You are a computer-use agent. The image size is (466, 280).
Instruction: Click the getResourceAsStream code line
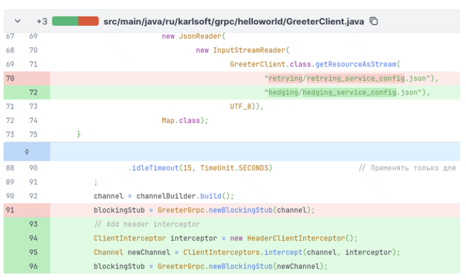point(315,64)
